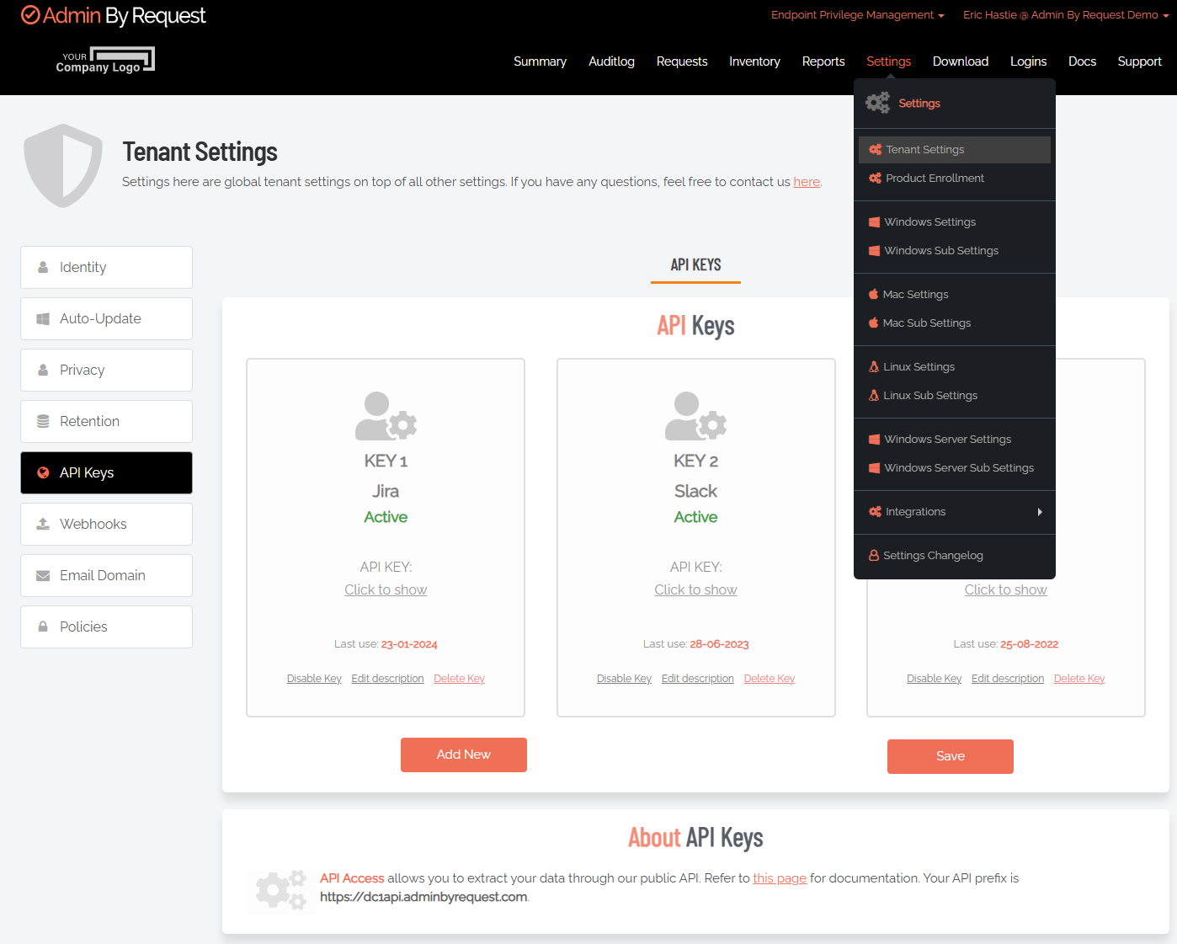Click the Windows Server Settings flag icon
The width and height of the screenshot is (1177, 944).
[875, 440]
